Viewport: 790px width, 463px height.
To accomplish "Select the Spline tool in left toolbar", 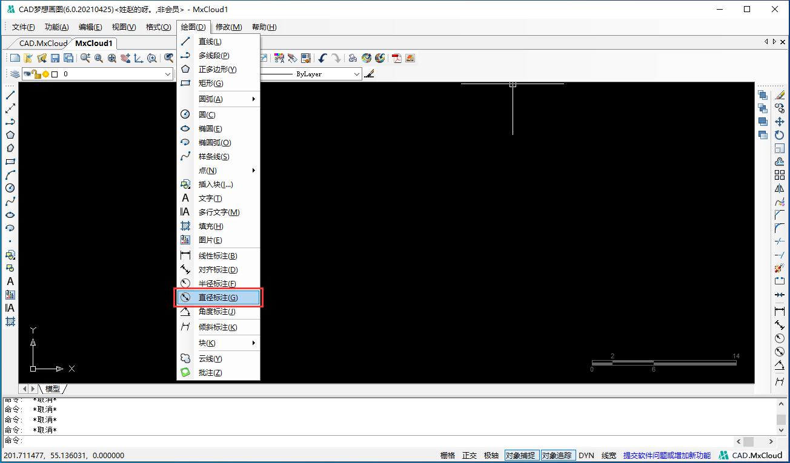I will pos(10,202).
